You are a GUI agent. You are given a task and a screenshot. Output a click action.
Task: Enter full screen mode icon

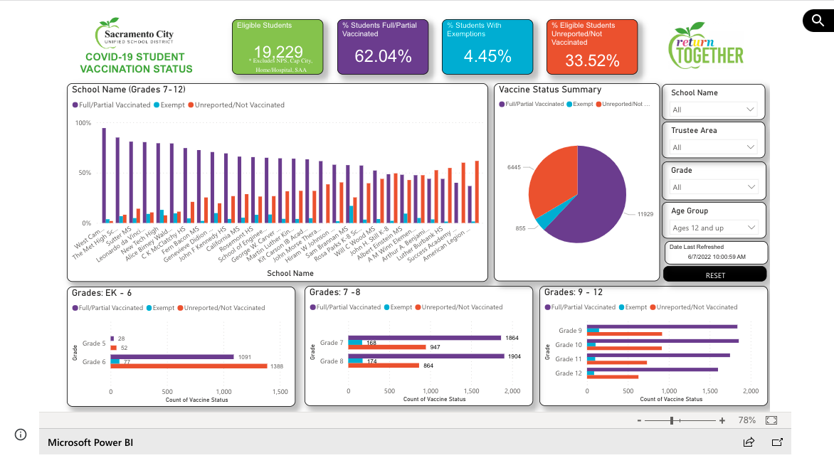[x=771, y=420]
